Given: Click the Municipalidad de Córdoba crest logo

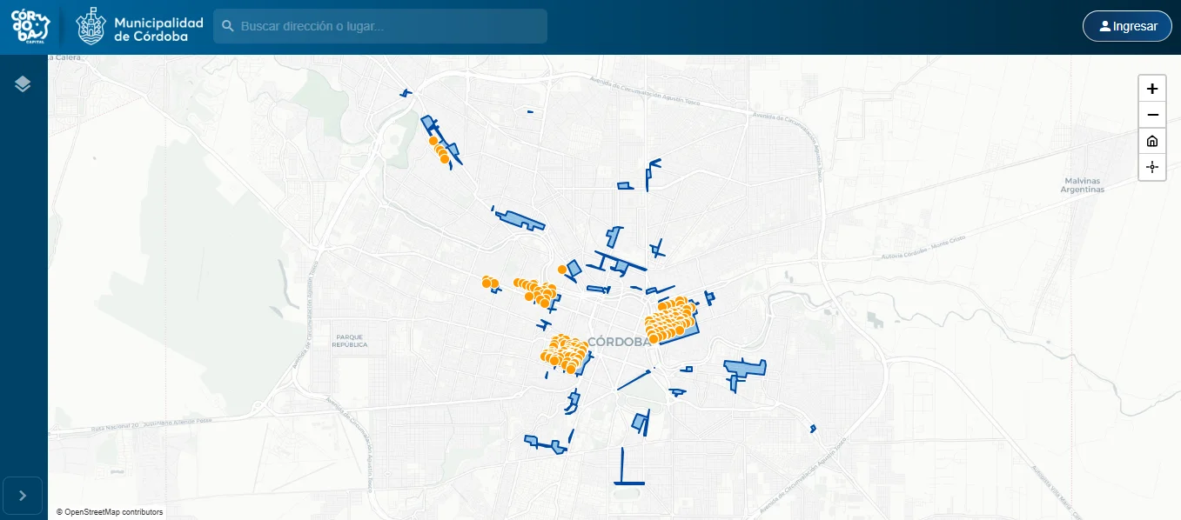Looking at the screenshot, I should coord(91,26).
